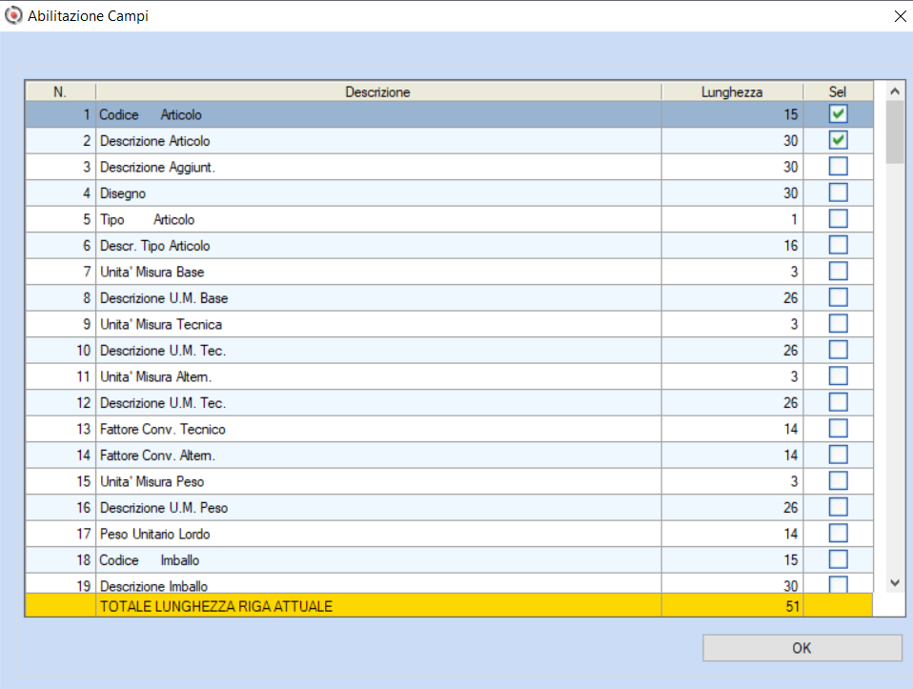
Task: Confirm with the OK button
Action: 801,648
